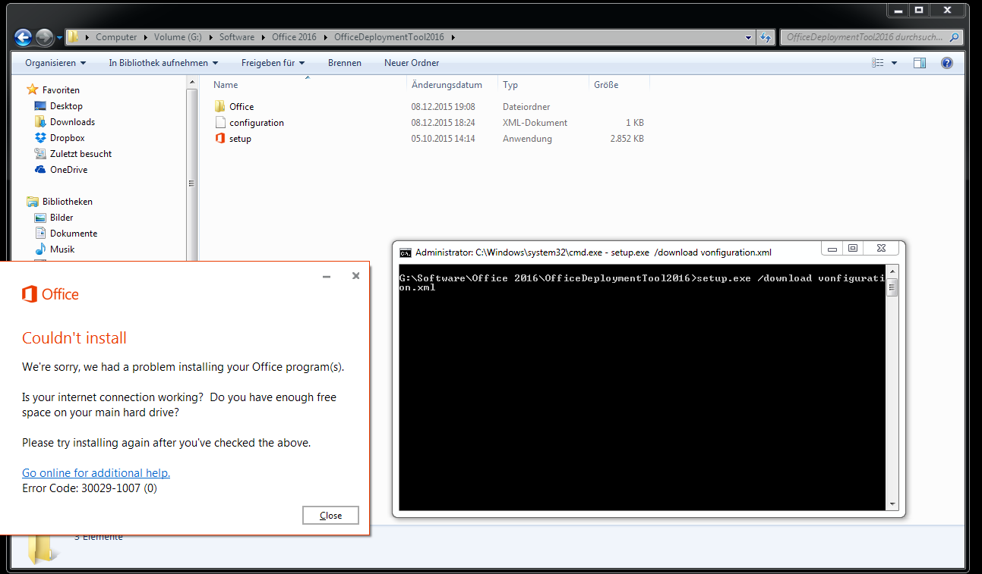Click the cmd window scrollbar up arrow
The width and height of the screenshot is (982, 574).
pos(892,272)
